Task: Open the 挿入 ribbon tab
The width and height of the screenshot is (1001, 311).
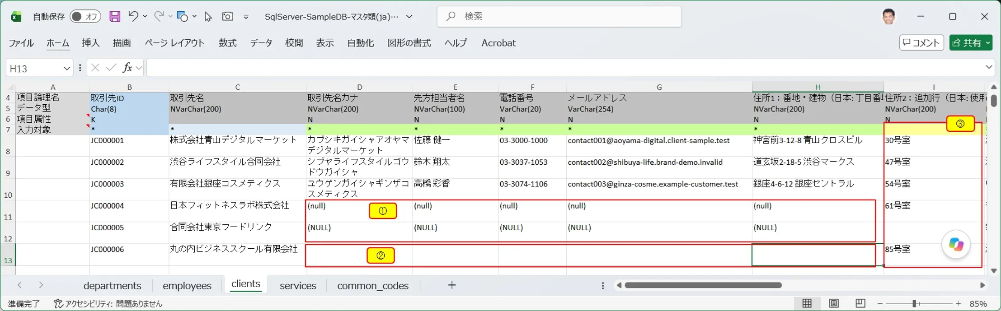Action: pyautogui.click(x=91, y=43)
